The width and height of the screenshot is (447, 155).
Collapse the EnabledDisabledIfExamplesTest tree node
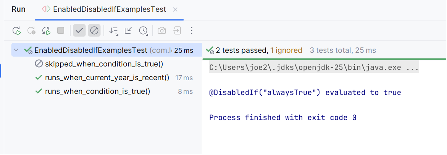16,51
